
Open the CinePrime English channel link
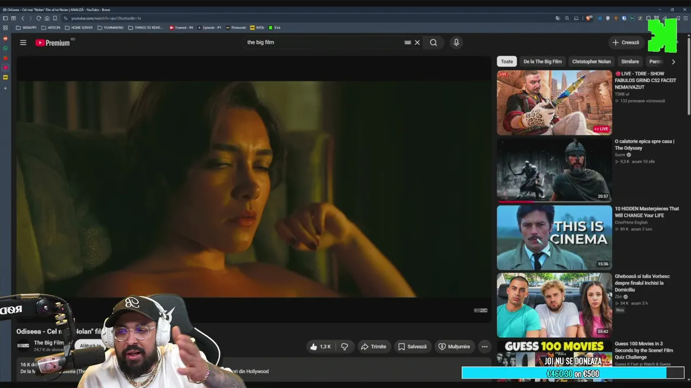(631, 222)
